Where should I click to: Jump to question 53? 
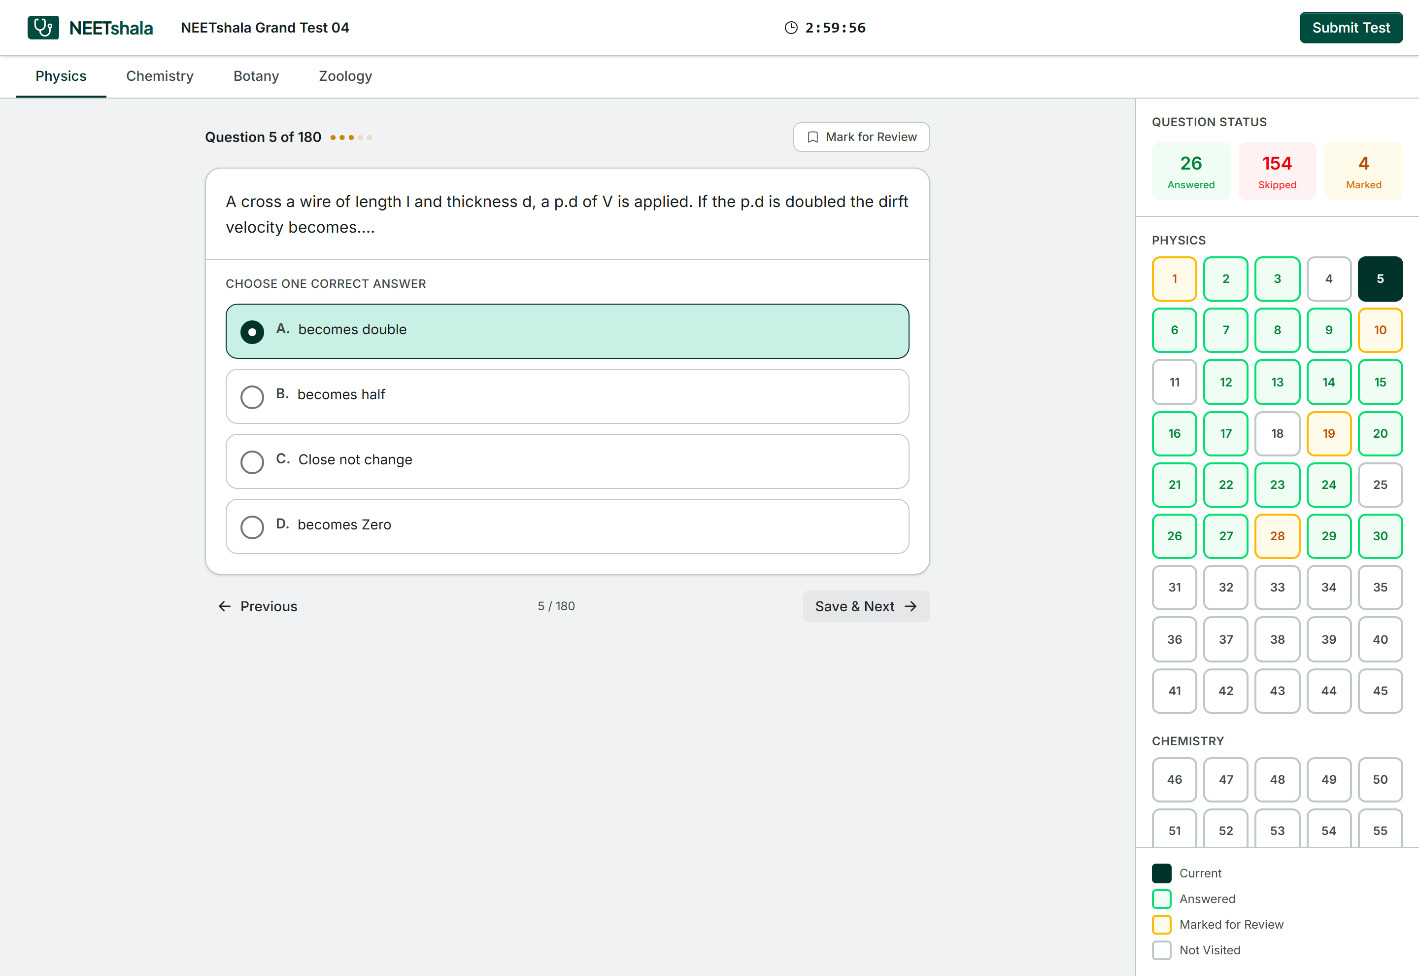click(x=1277, y=829)
